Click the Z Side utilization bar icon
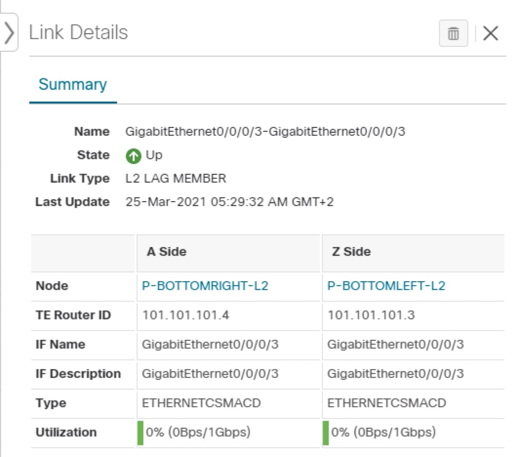519x457 pixels. [x=325, y=432]
